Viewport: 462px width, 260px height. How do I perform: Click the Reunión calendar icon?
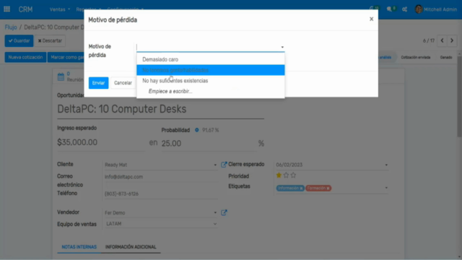coord(61,77)
